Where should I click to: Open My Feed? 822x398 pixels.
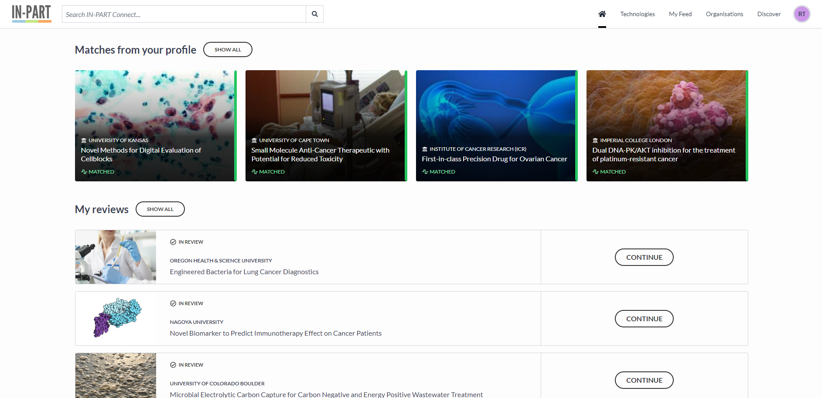[x=680, y=14]
